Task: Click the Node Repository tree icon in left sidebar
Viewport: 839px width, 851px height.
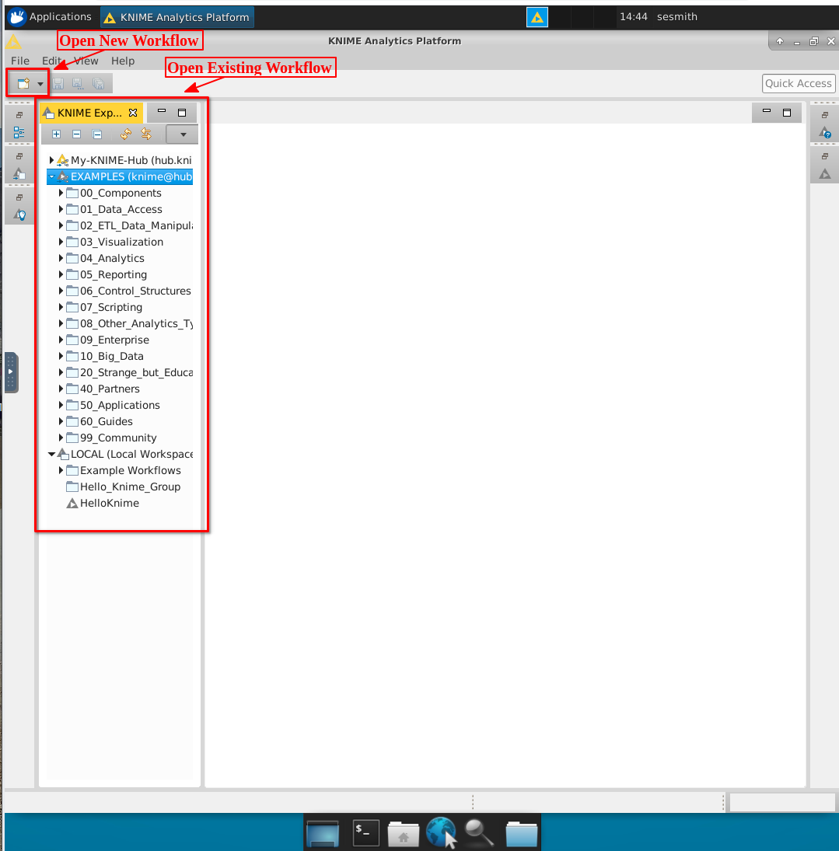Action: [19, 132]
